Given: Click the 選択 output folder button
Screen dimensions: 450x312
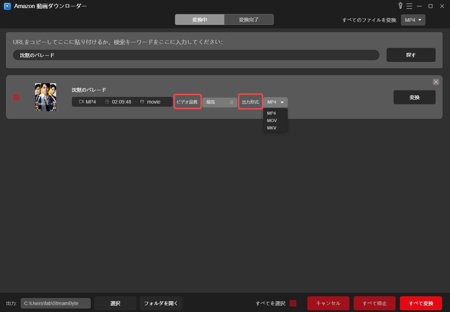Looking at the screenshot, I should [x=115, y=303].
